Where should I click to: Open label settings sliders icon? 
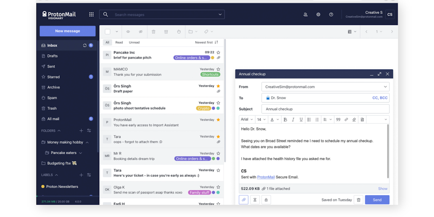tap(89, 175)
